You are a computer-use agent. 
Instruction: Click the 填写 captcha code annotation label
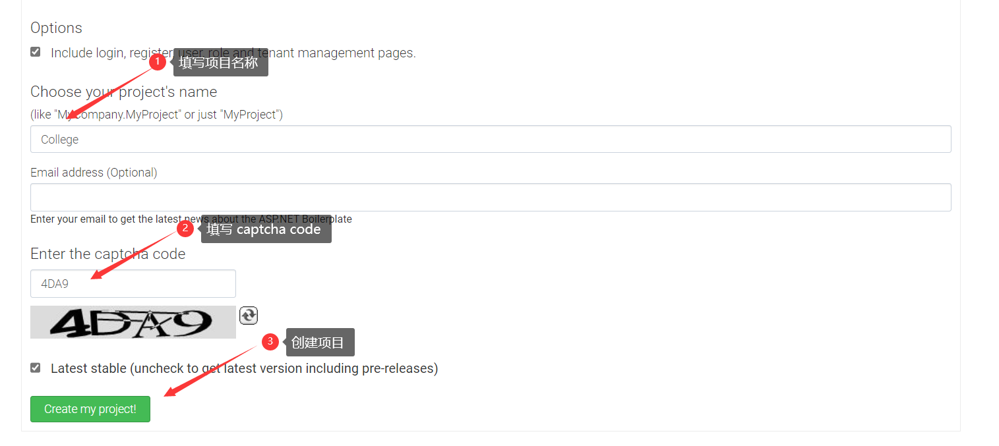(x=265, y=229)
